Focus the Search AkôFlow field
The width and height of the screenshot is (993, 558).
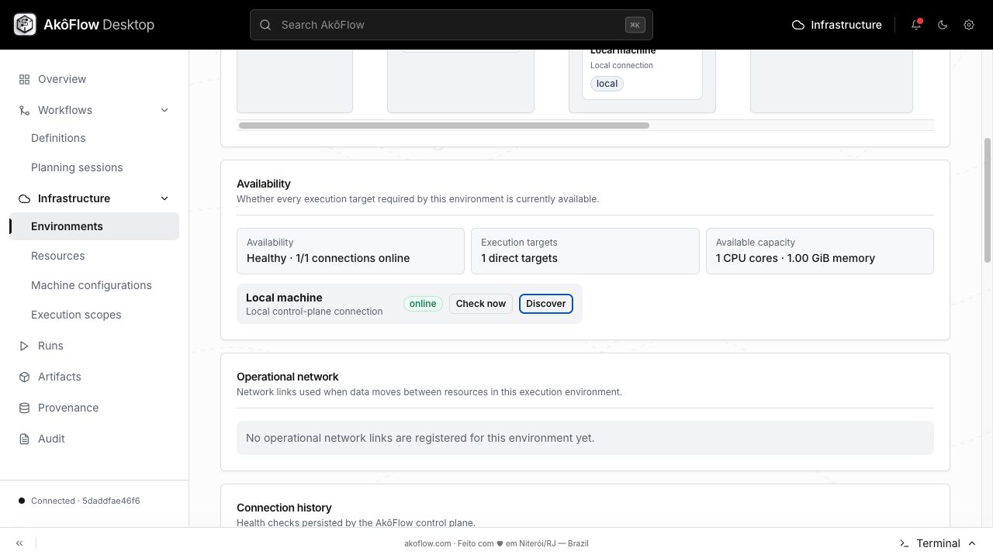pyautogui.click(x=452, y=25)
